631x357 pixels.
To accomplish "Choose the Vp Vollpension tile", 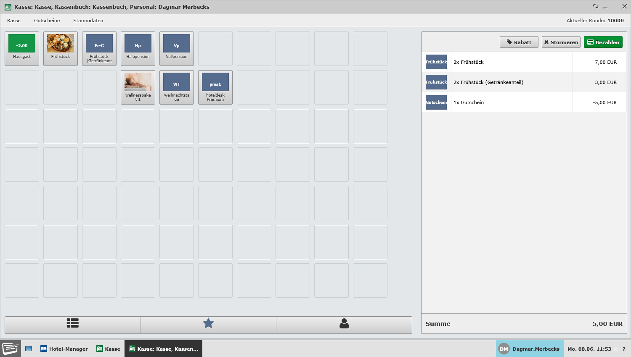I will click(177, 49).
